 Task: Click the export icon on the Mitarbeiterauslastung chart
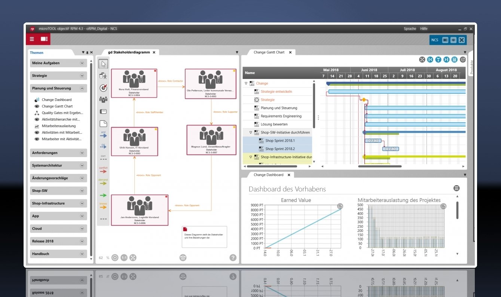click(x=443, y=206)
